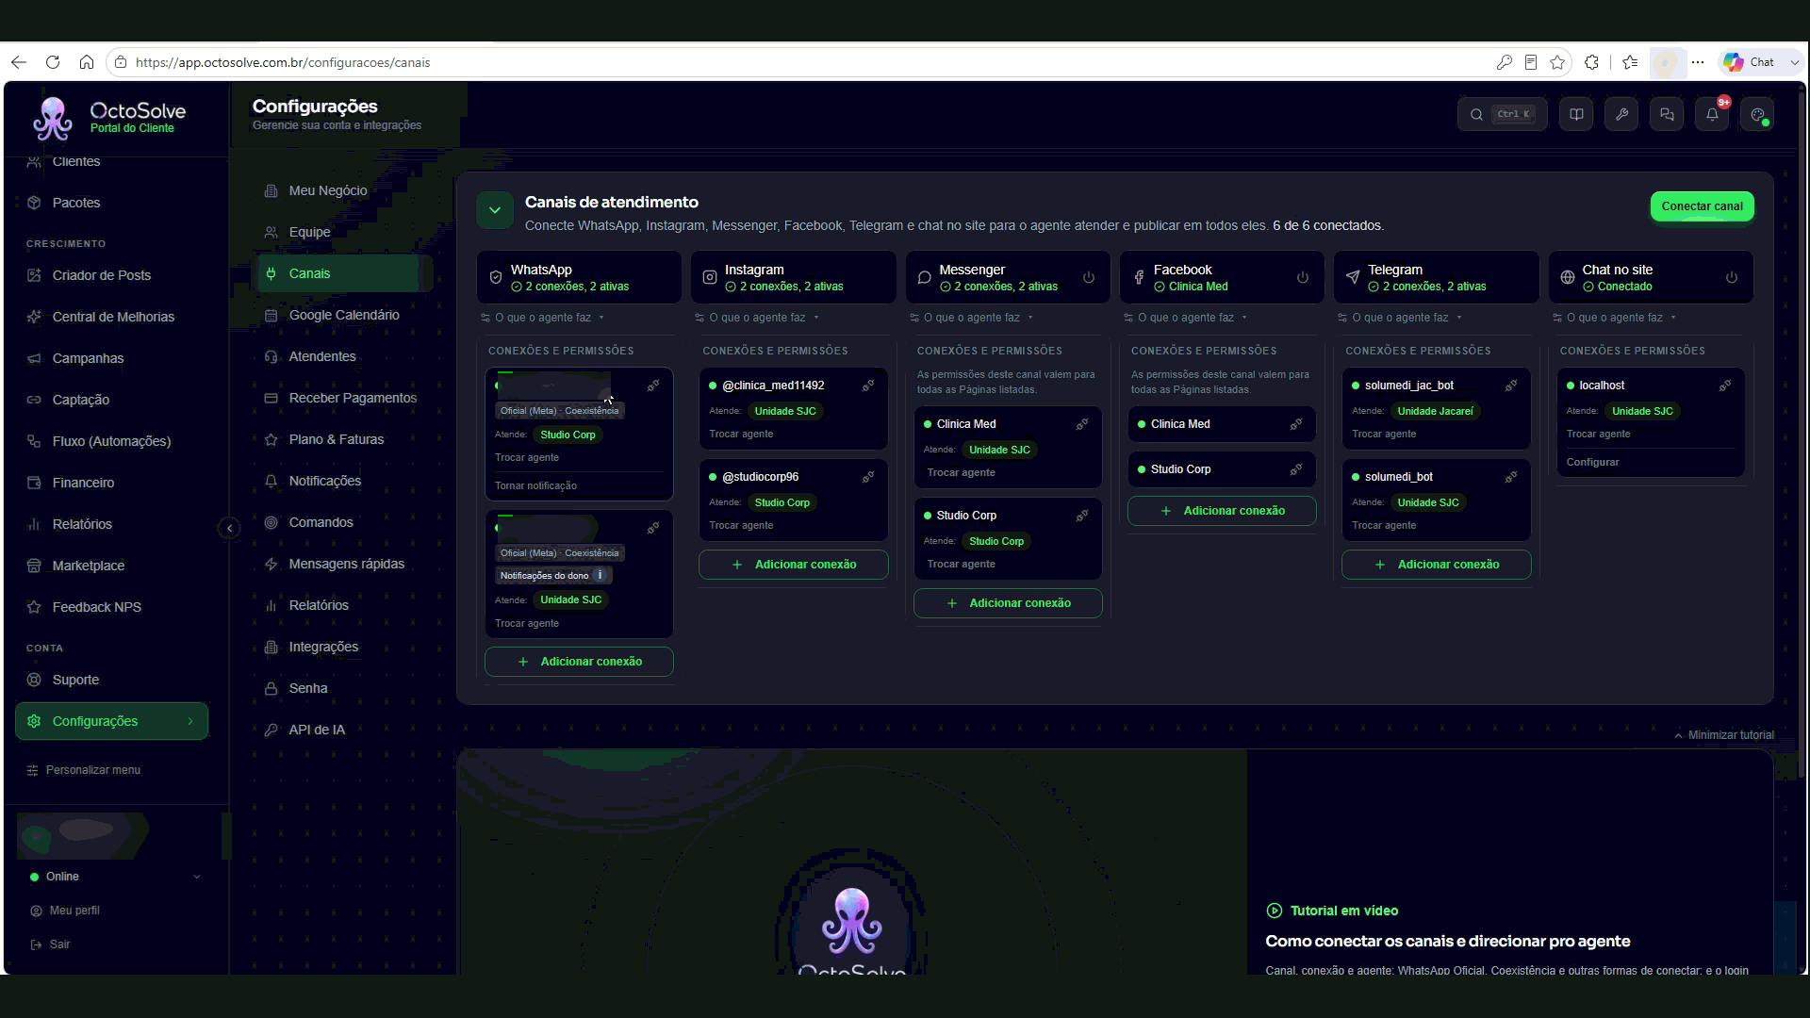Open the chat bubbles icon in header
The width and height of the screenshot is (1810, 1018).
click(x=1667, y=115)
